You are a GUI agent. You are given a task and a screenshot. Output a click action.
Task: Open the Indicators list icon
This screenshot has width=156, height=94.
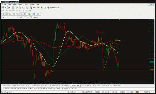coord(29,14)
